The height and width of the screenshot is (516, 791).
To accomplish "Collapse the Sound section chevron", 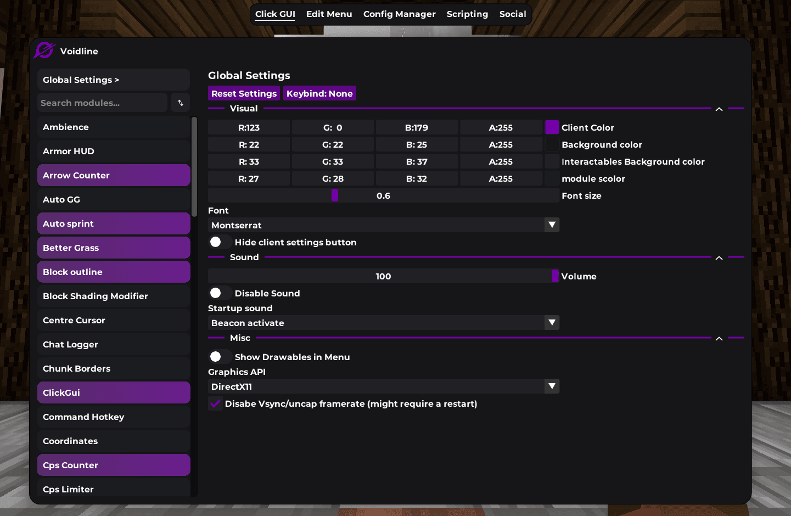I will (719, 258).
